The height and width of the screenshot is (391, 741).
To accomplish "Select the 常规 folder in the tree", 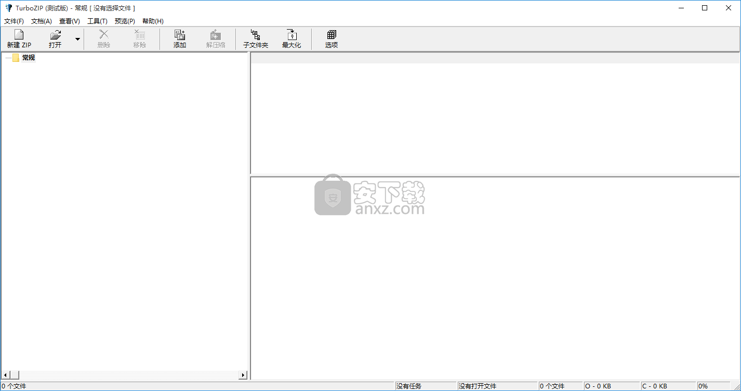I will click(x=29, y=58).
